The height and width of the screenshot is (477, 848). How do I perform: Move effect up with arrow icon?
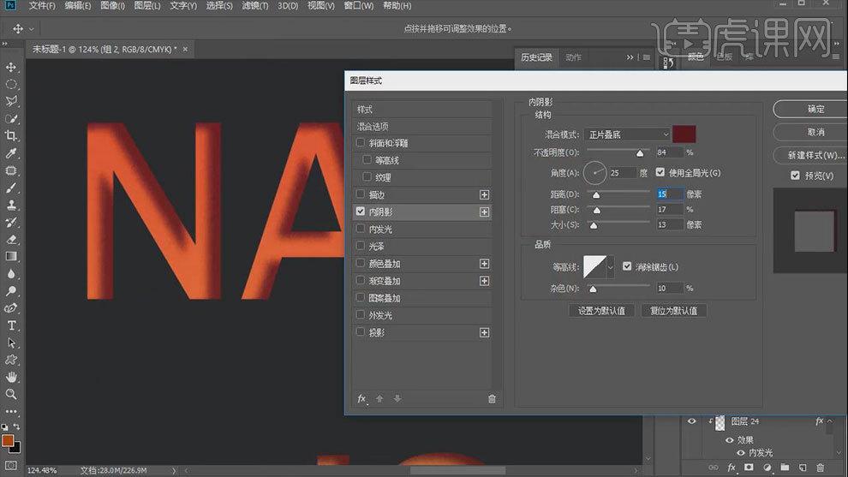379,398
